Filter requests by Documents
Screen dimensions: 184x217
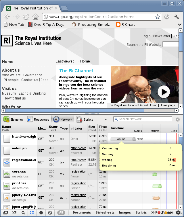[82, 212]
